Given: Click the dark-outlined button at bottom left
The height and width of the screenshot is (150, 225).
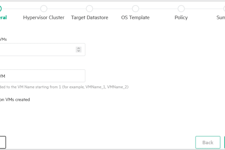Looking at the screenshot, I should point(3,142).
